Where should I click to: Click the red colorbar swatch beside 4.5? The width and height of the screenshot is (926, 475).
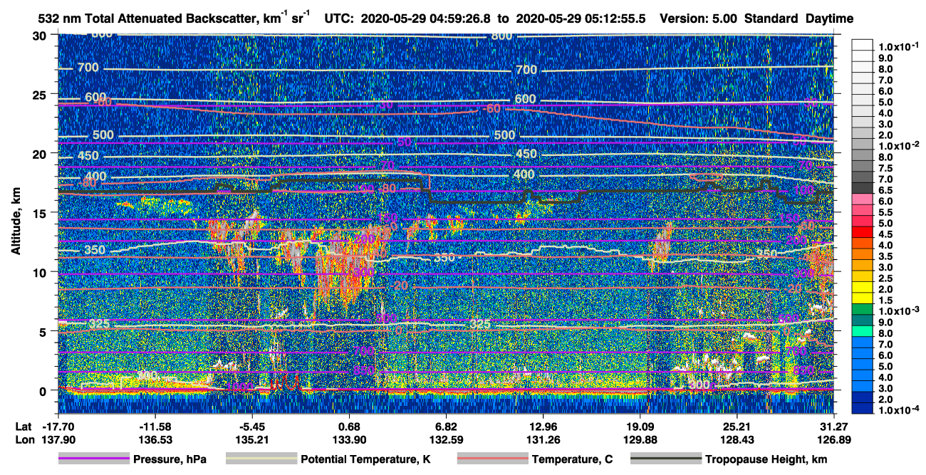click(x=863, y=231)
